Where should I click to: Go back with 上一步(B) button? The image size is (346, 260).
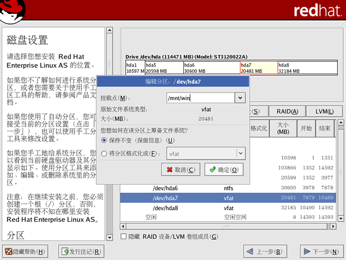[265, 251]
